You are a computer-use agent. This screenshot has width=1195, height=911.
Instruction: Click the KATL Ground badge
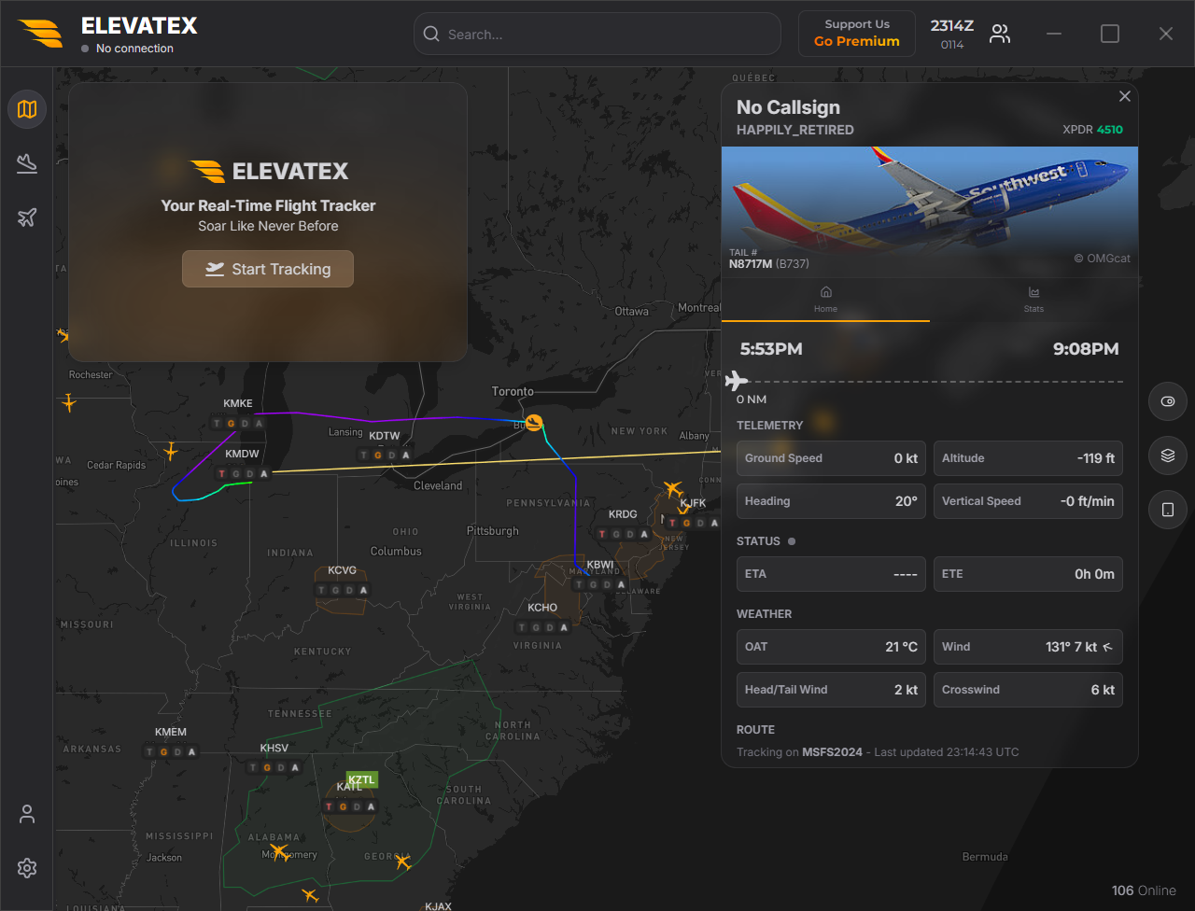344,807
